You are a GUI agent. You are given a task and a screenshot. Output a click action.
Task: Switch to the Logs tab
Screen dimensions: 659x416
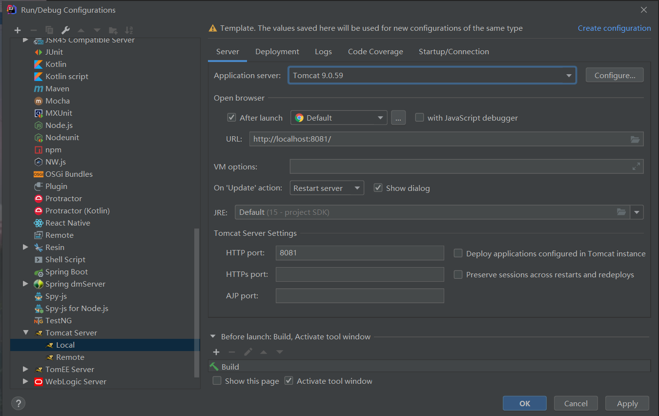(x=323, y=52)
